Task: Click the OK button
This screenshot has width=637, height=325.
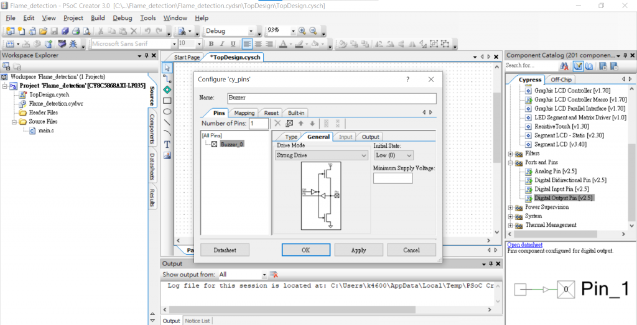Action: pos(306,250)
